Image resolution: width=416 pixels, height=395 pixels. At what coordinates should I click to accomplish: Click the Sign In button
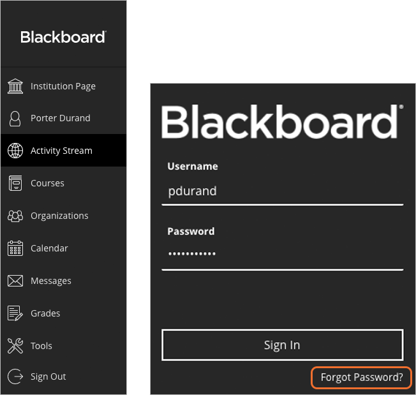282,345
